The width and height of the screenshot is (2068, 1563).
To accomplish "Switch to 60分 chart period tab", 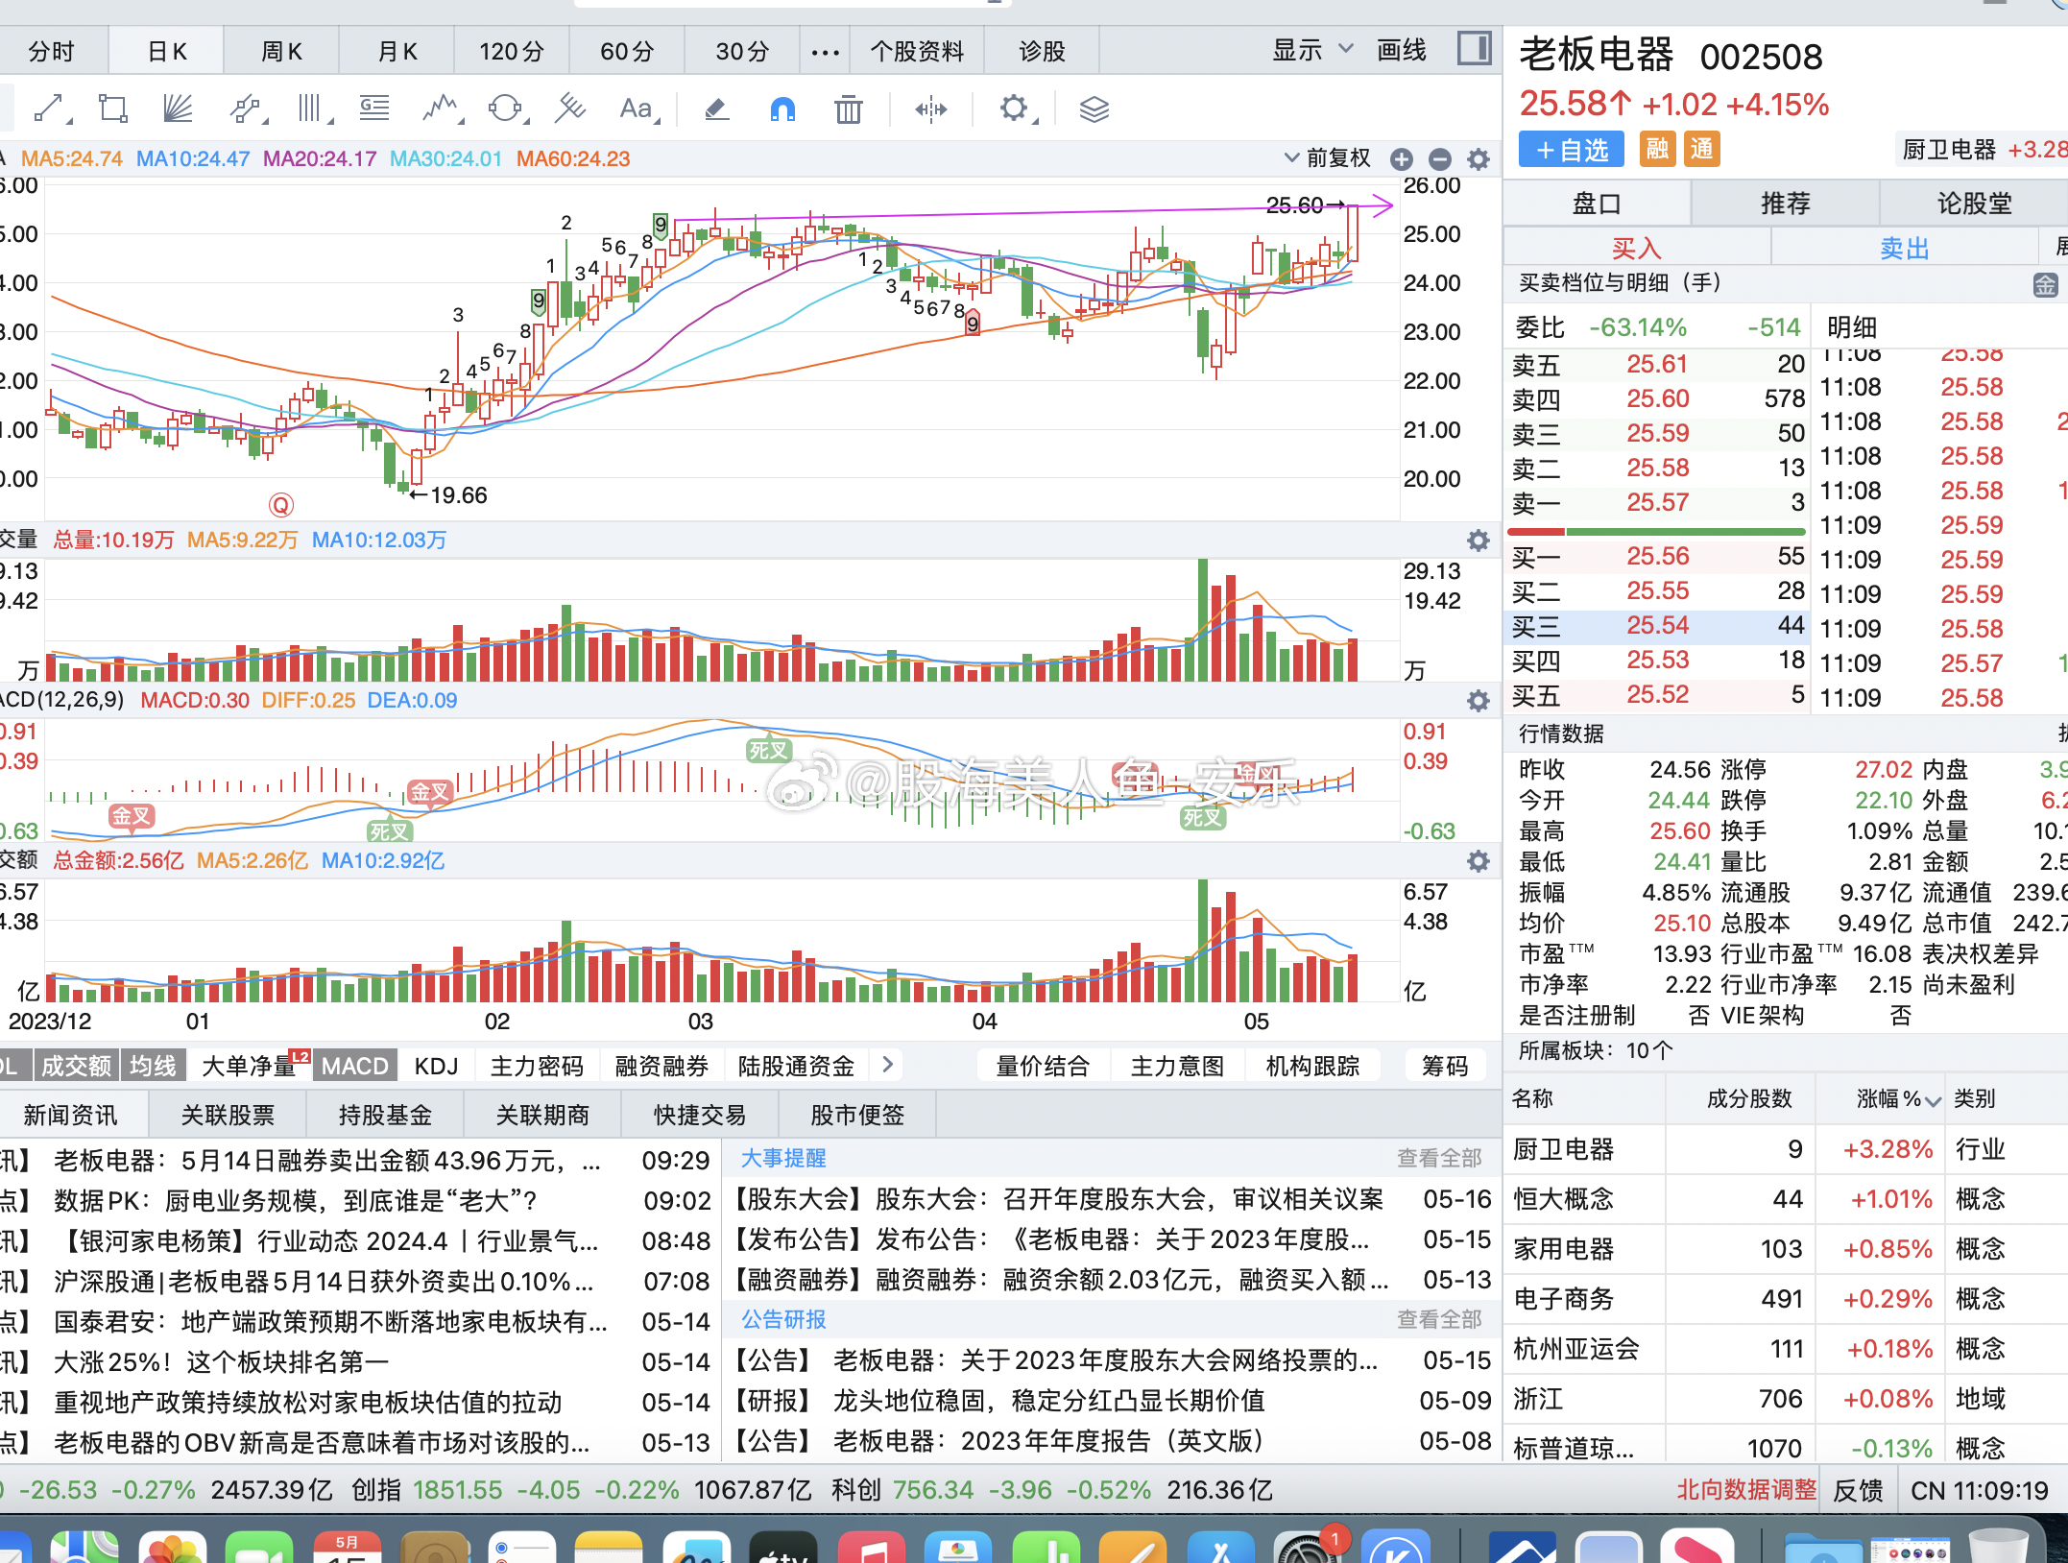I will point(627,51).
